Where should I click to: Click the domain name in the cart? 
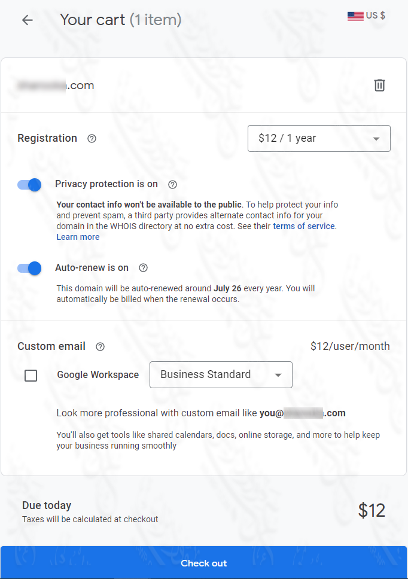coord(56,86)
